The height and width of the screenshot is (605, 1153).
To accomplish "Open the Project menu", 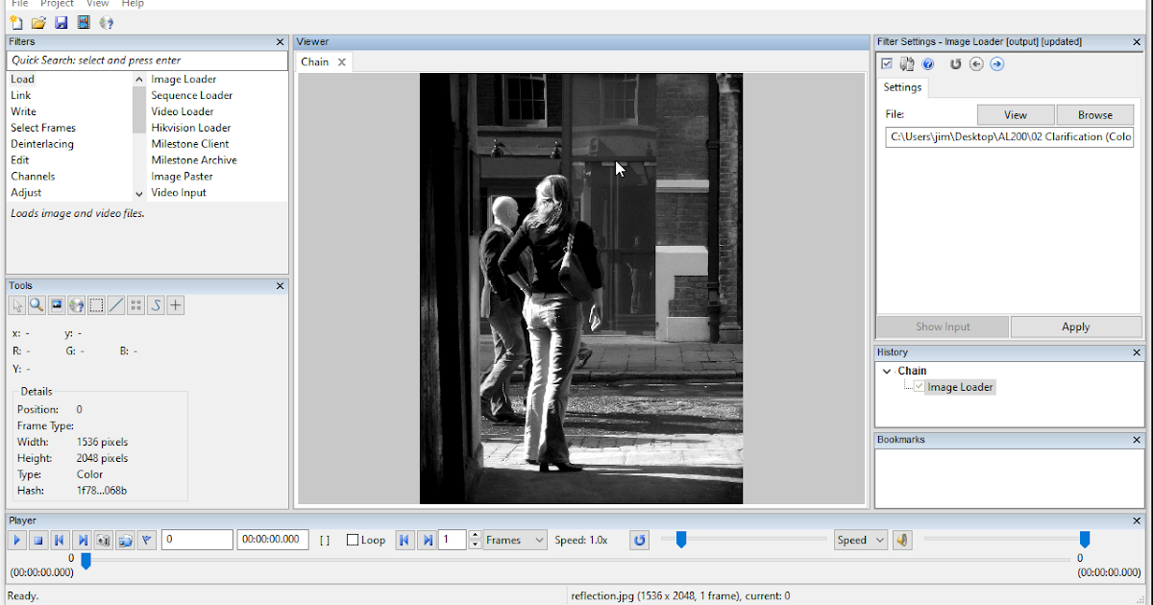I will click(57, 4).
